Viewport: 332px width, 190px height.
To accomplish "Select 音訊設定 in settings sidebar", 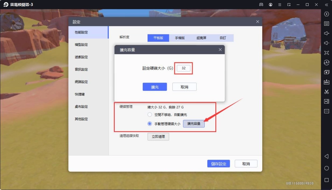I will pos(88,69).
